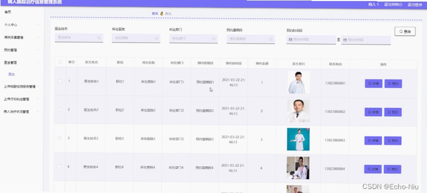Viewport: 427px width, 193px height.
Task: Click 预约 button for row 医生姓名1
Action: coord(393,84)
